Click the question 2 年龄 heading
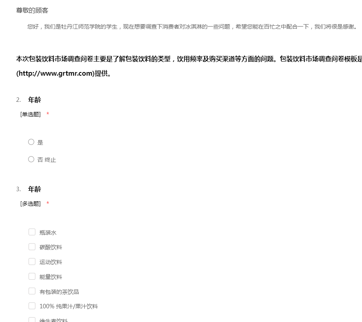Screen dimensions: 362x322 35,100
